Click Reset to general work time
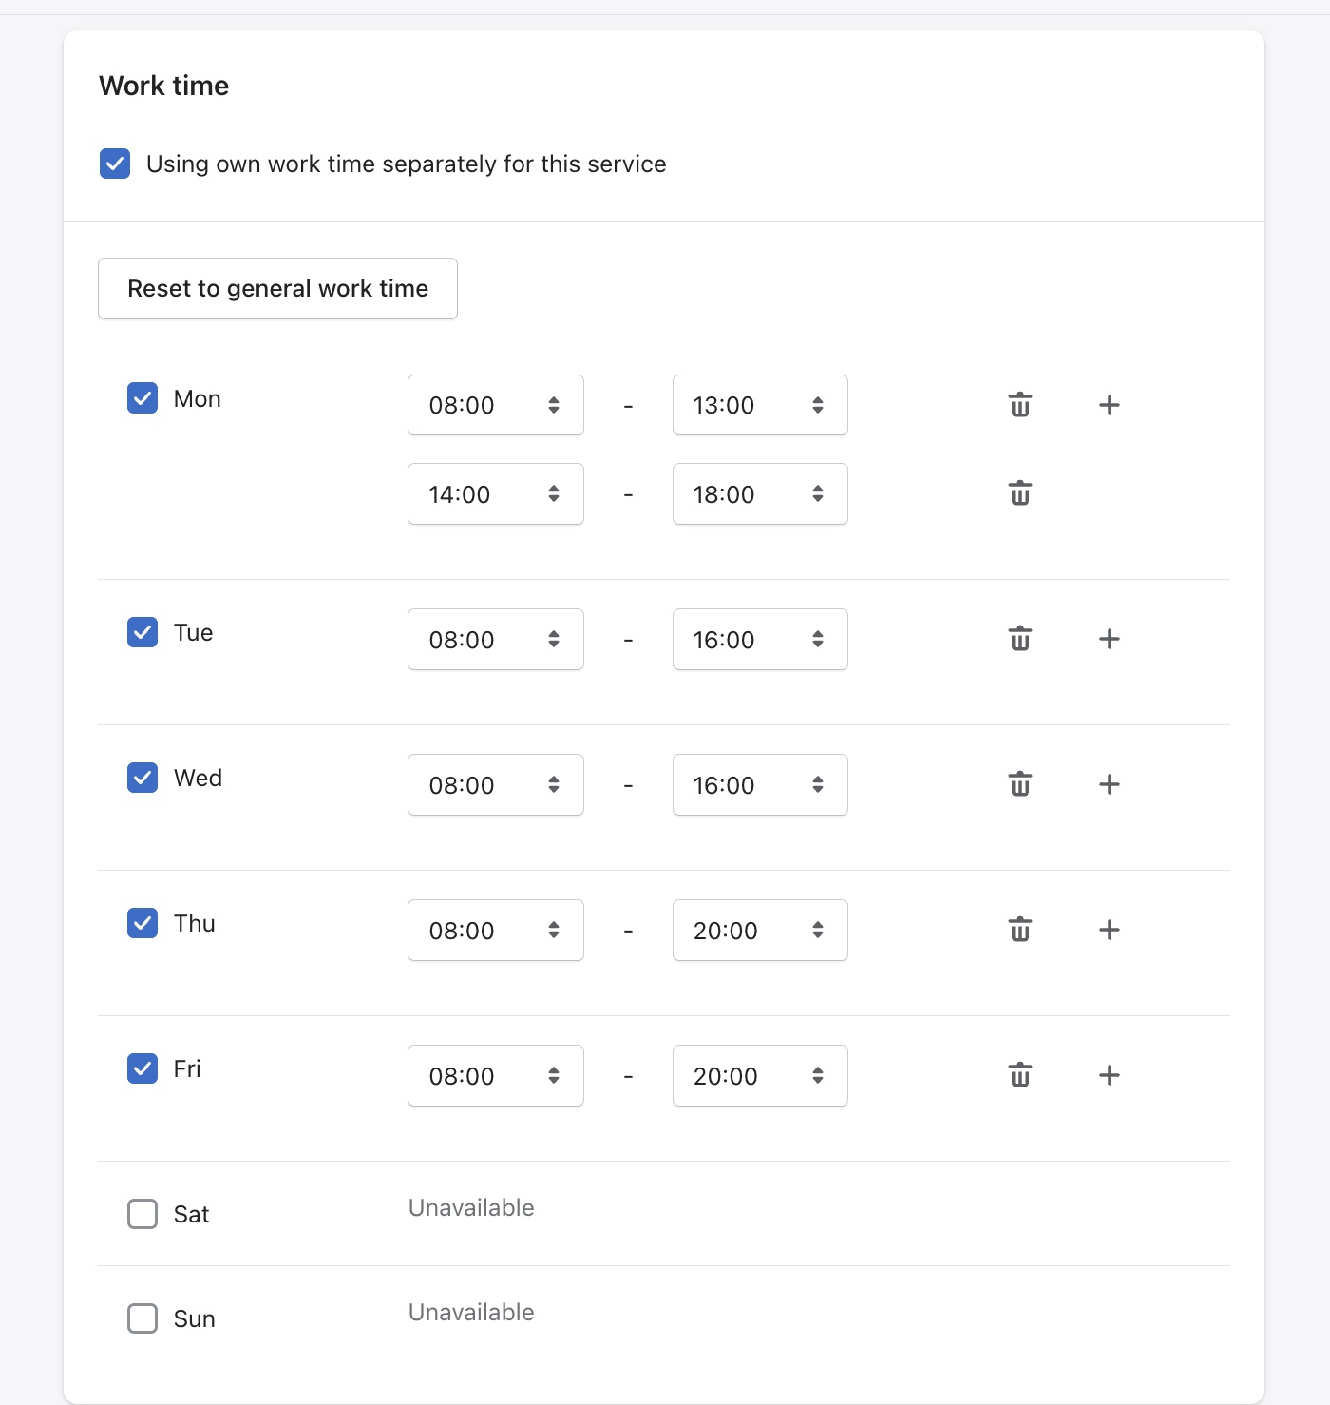The height and width of the screenshot is (1405, 1330). (277, 288)
